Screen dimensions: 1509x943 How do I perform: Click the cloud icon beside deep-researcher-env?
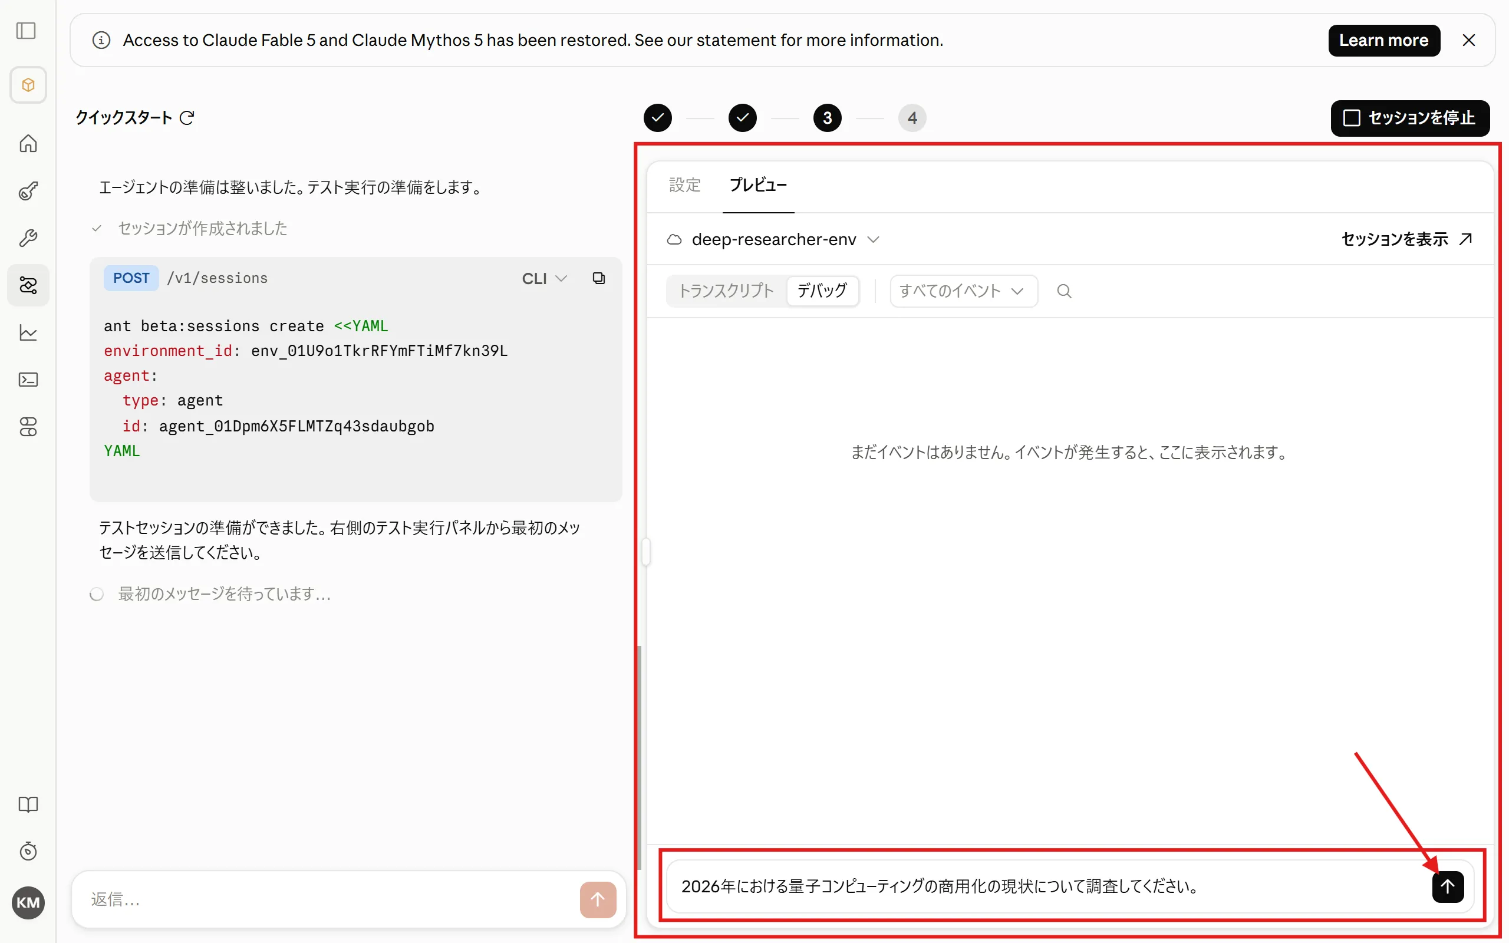tap(674, 239)
